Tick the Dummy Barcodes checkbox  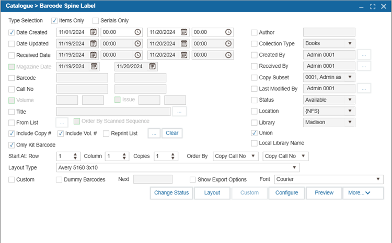59,179
